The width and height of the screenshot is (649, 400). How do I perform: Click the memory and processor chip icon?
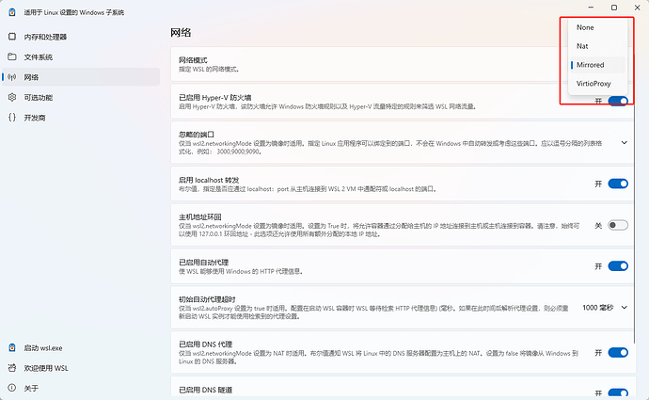(x=12, y=37)
